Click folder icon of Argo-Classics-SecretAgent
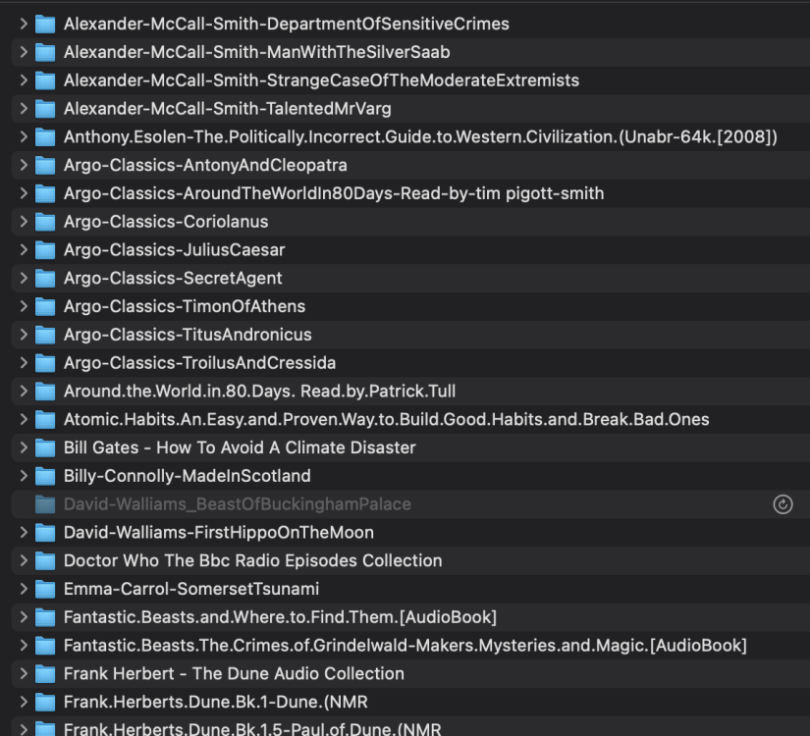The image size is (810, 736). (x=45, y=278)
